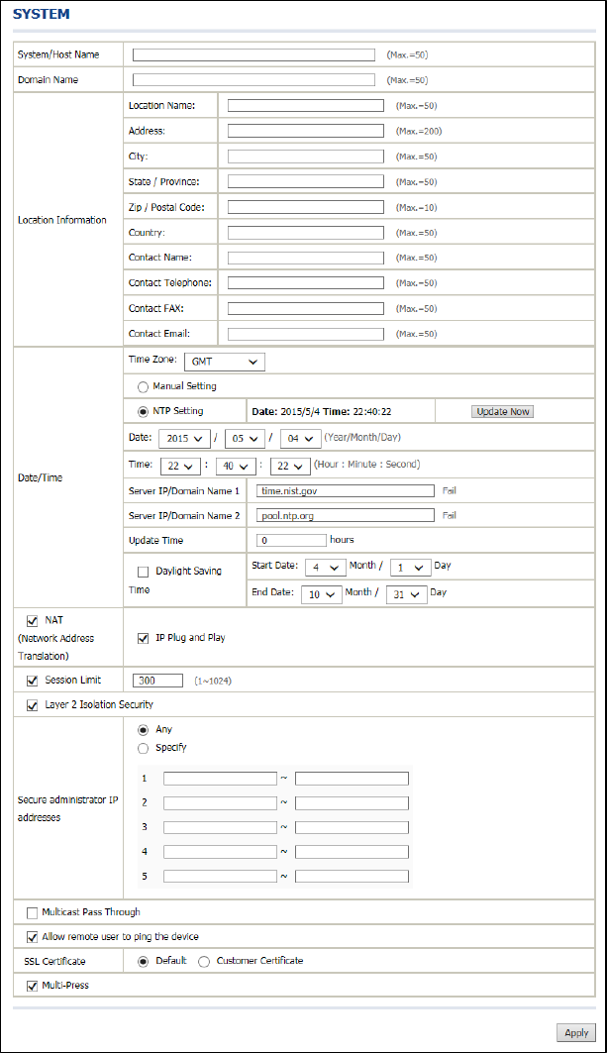Open the Date month 05 dropdown
The width and height of the screenshot is (607, 1053).
pos(246,439)
